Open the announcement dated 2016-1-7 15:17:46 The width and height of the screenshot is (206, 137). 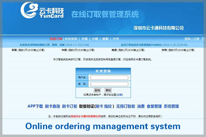click(54, 45)
